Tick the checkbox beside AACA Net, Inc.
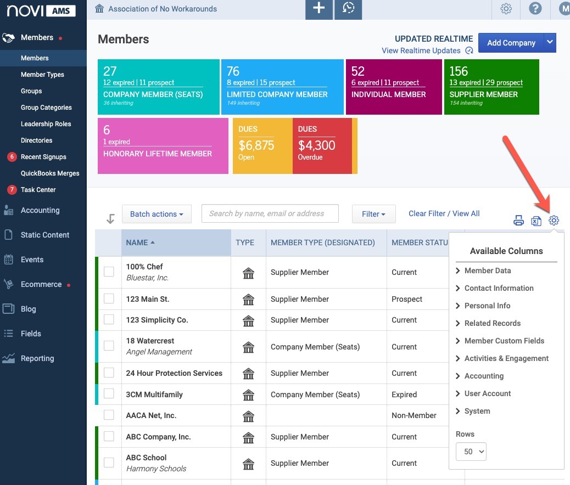Viewport: 570px width, 485px height. tap(109, 415)
